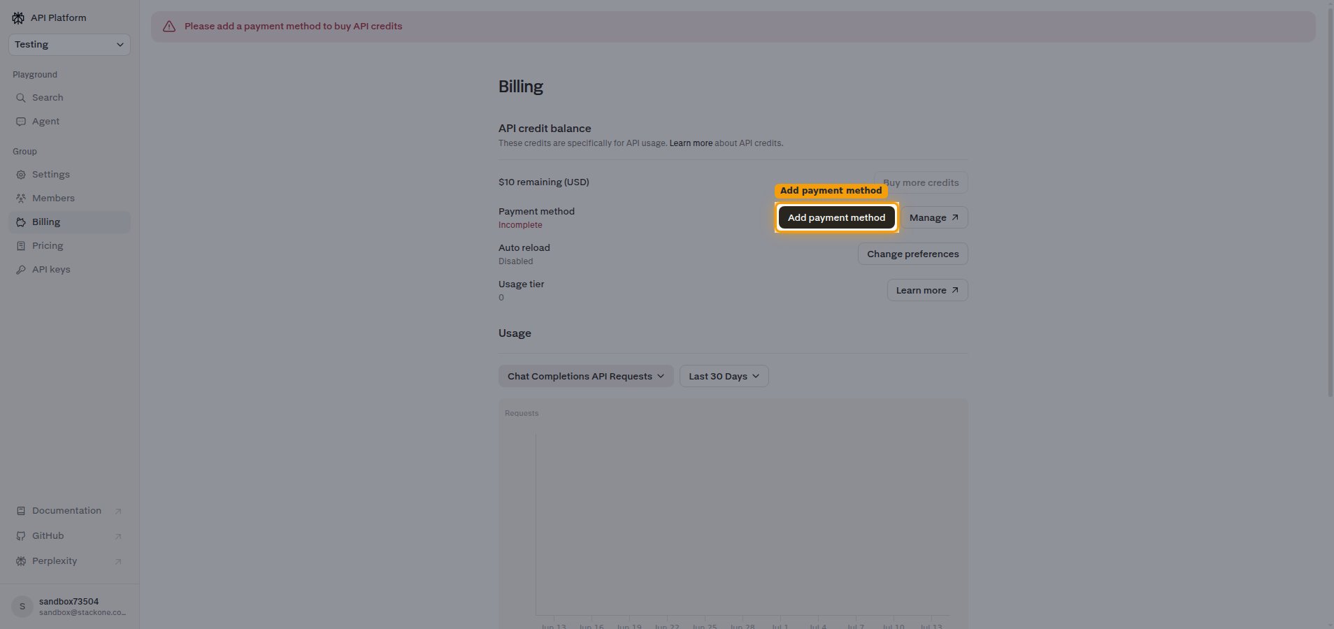
Task: Open the Last 30 Days range dropdown
Action: tap(724, 376)
